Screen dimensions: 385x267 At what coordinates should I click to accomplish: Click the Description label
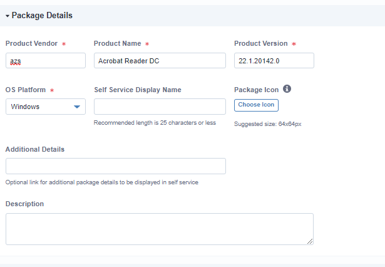[24, 204]
